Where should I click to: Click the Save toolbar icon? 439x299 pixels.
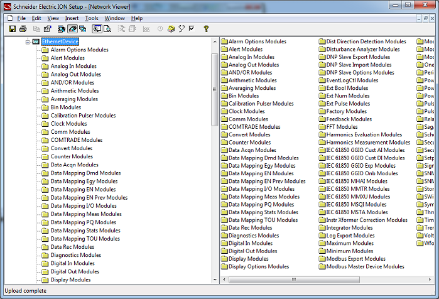(x=13, y=29)
